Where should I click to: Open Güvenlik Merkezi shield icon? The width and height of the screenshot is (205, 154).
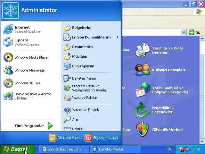pyautogui.click(x=142, y=130)
